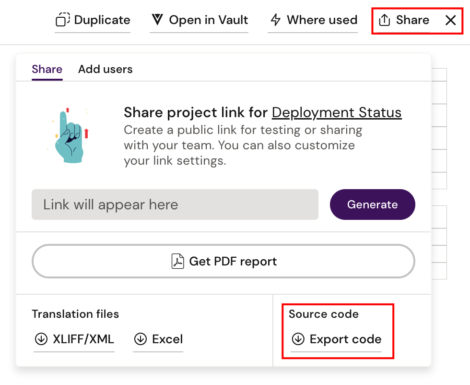470x385 pixels.
Task: Click the Excel download arrow icon
Action: coord(141,339)
